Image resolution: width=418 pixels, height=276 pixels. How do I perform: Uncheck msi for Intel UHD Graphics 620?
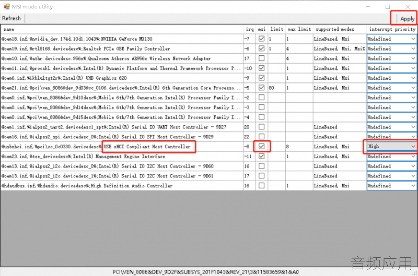pos(262,78)
